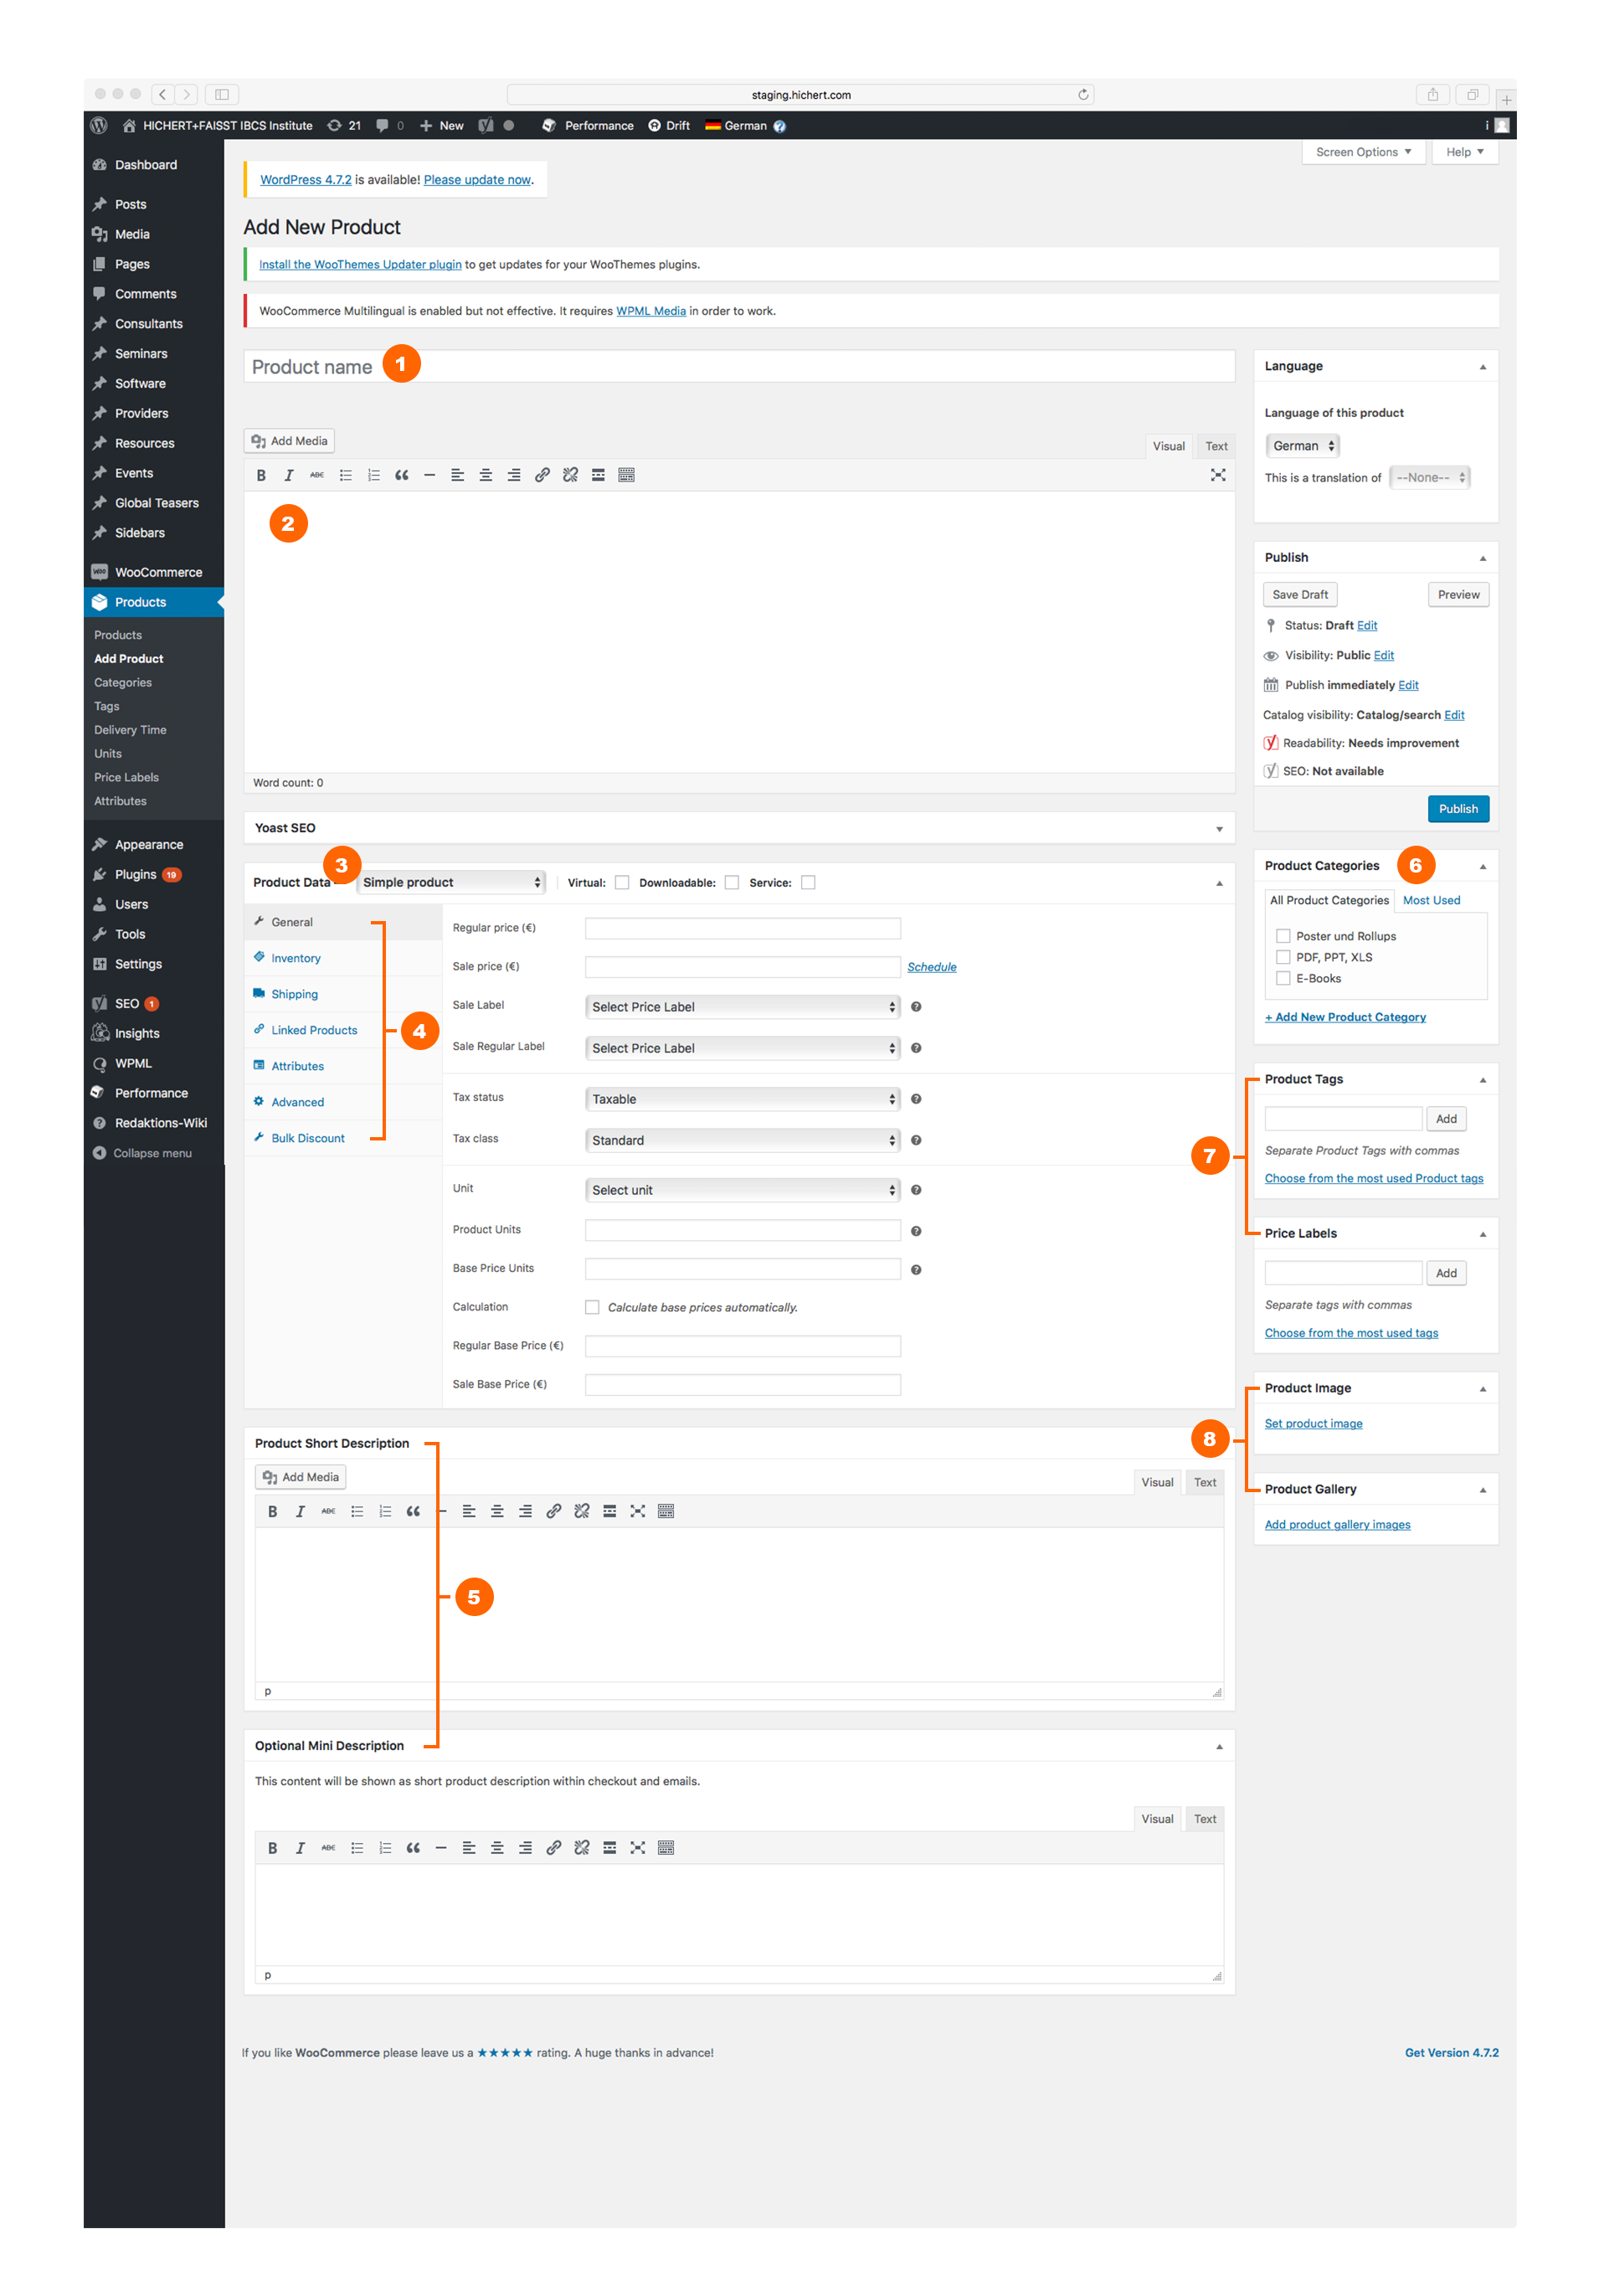The width and height of the screenshot is (1599, 2296).
Task: Enable the Virtual product checkbox
Action: coord(622,882)
